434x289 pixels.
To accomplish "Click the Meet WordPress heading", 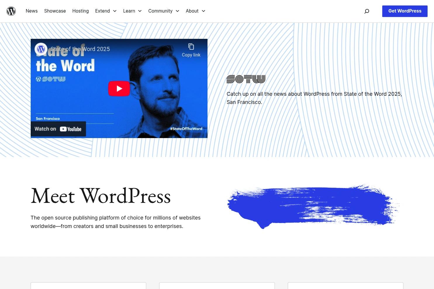I will pyautogui.click(x=101, y=196).
